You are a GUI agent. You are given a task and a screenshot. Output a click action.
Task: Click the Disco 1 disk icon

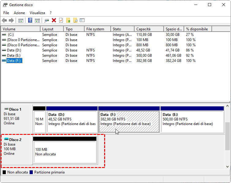(6, 109)
